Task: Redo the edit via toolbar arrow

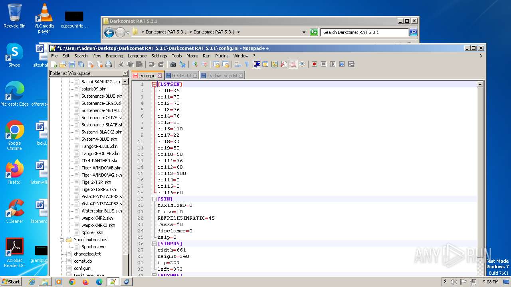Action: pos(161,64)
